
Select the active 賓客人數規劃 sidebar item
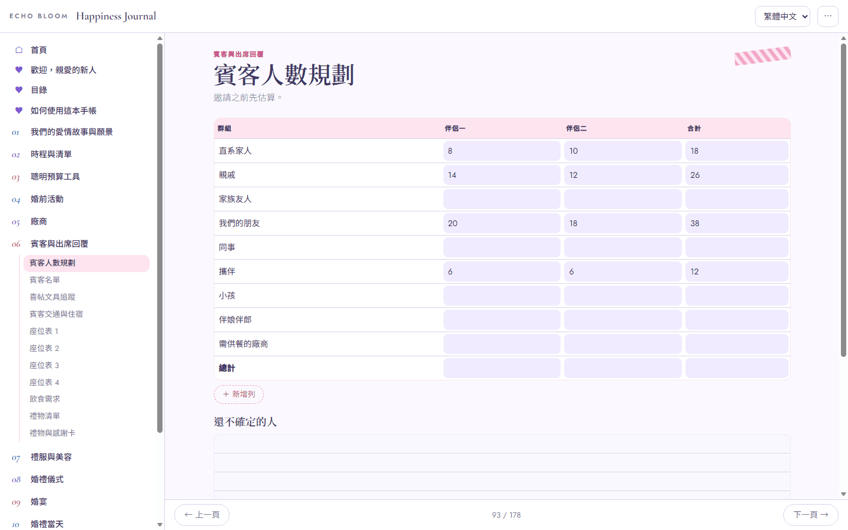87,263
